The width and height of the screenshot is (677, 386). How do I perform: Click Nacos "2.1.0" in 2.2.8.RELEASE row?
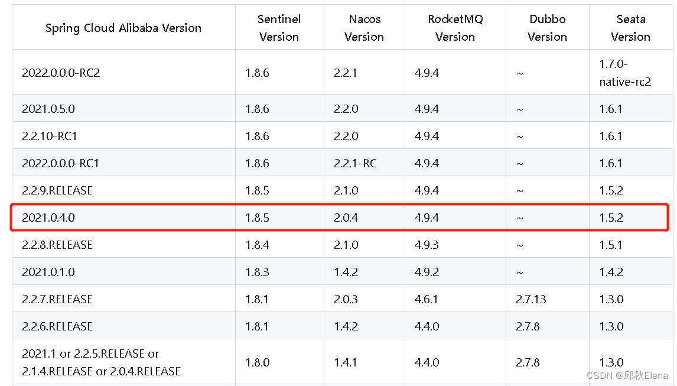point(346,245)
